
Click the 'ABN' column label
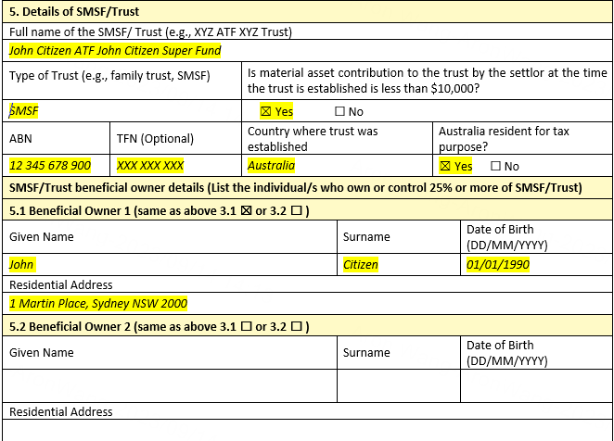click(x=20, y=139)
